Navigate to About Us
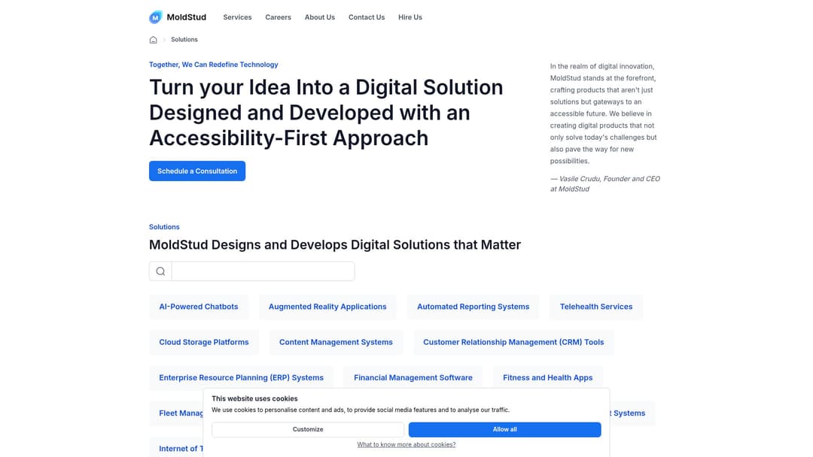 [x=320, y=17]
